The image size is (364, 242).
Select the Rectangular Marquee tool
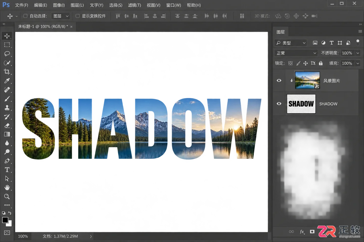coord(7,45)
